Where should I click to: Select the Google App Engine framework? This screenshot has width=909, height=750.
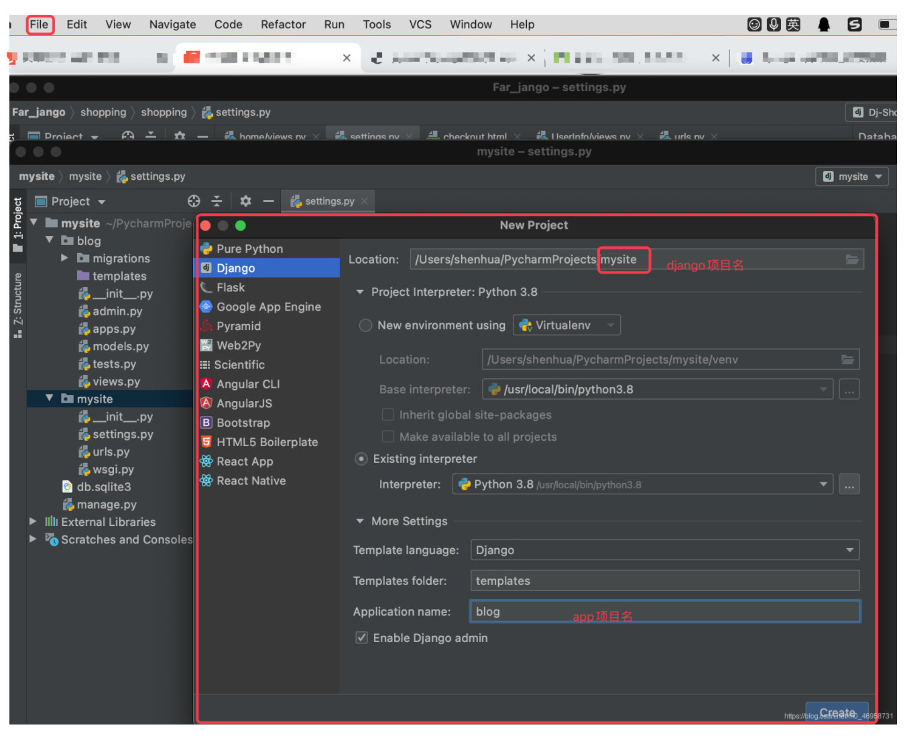pos(268,307)
